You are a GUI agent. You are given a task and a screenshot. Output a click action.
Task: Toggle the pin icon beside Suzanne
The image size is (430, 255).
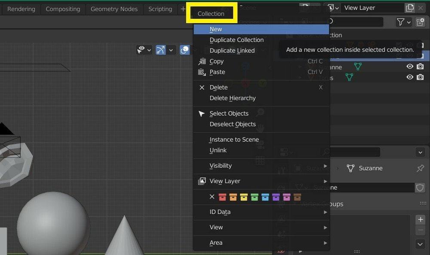tap(420, 168)
